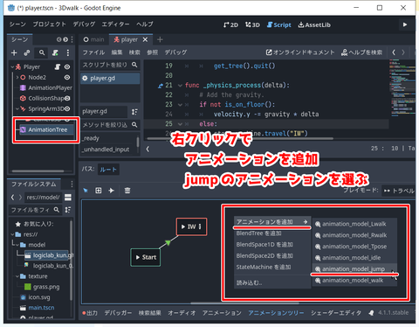Viewport: 419px width, 327px height.
Task: Toggle alphabetical method sorting icon
Action: (134, 112)
